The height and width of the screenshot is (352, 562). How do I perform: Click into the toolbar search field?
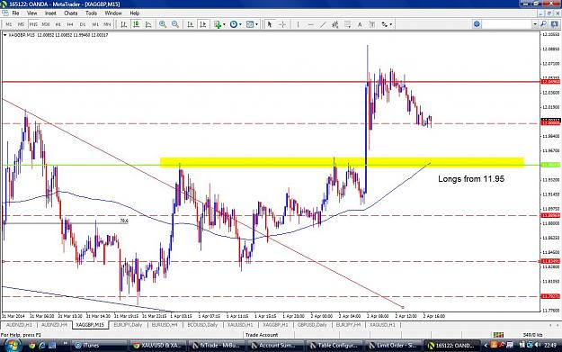507,24
